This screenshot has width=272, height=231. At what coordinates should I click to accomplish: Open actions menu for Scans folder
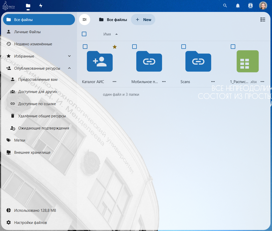(213, 82)
